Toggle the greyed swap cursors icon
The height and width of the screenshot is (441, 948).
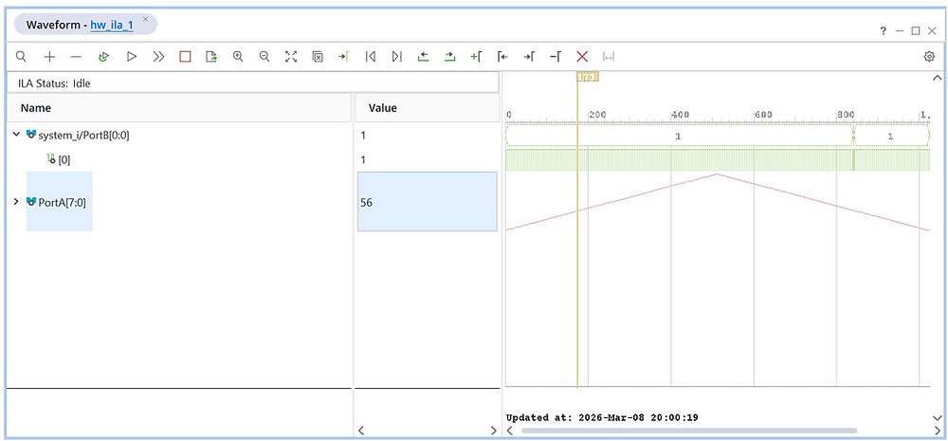(609, 56)
